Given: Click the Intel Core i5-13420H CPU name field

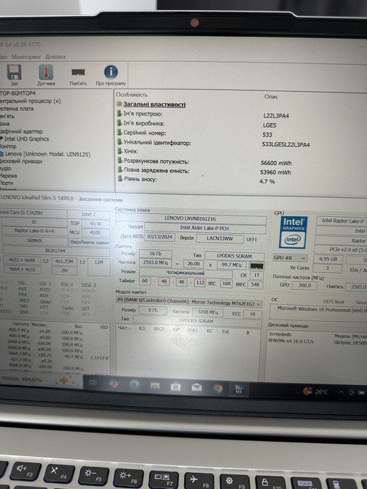Looking at the screenshot, I should [33, 213].
